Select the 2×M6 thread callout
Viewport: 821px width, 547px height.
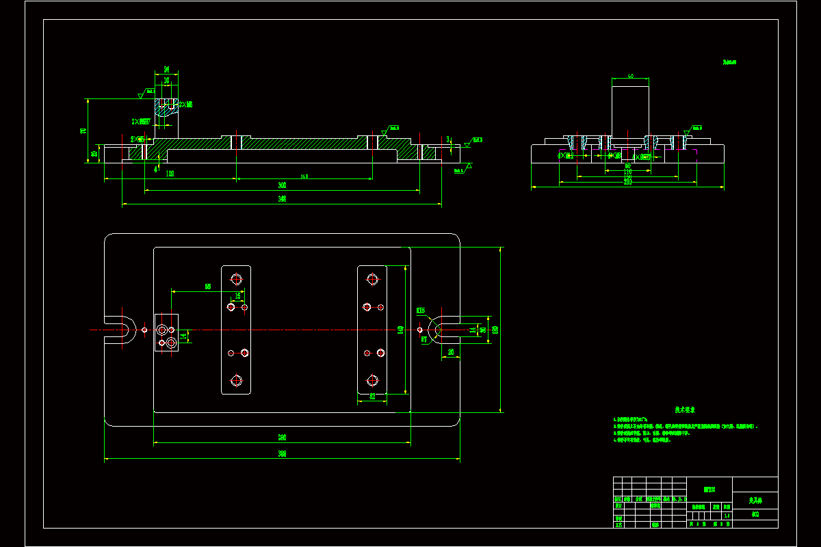pos(184,105)
